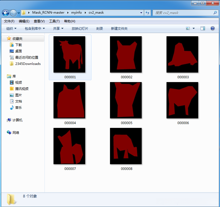Open the 共享 dropdown

(58, 28)
